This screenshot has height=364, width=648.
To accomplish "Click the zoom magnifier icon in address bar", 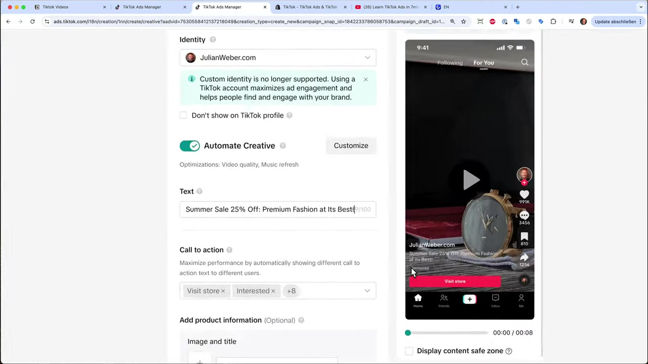I will click(x=453, y=22).
